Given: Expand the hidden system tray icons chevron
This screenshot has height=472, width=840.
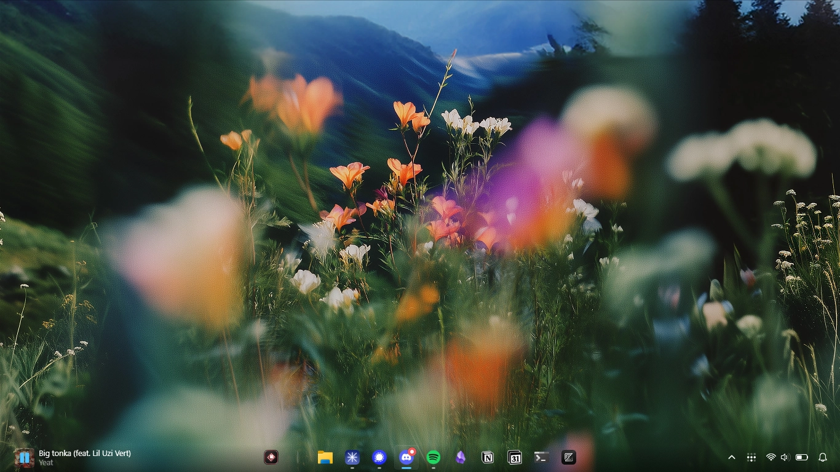Looking at the screenshot, I should (732, 457).
